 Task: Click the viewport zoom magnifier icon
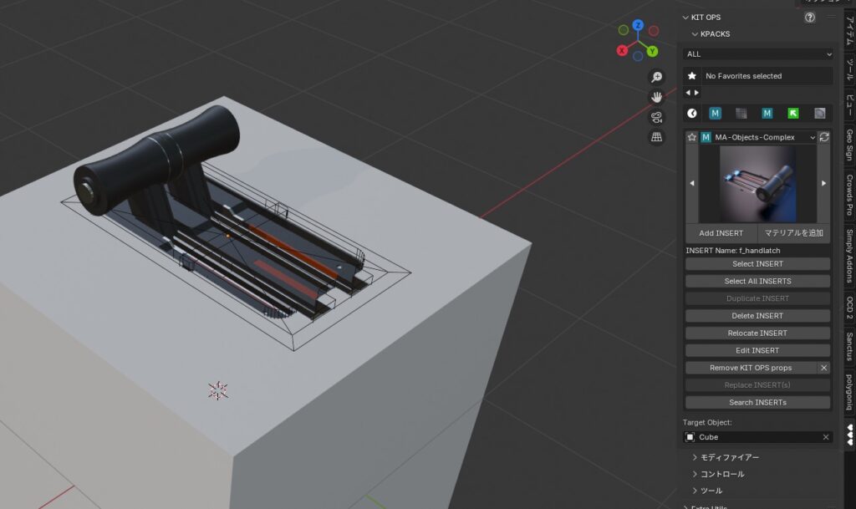(x=656, y=77)
